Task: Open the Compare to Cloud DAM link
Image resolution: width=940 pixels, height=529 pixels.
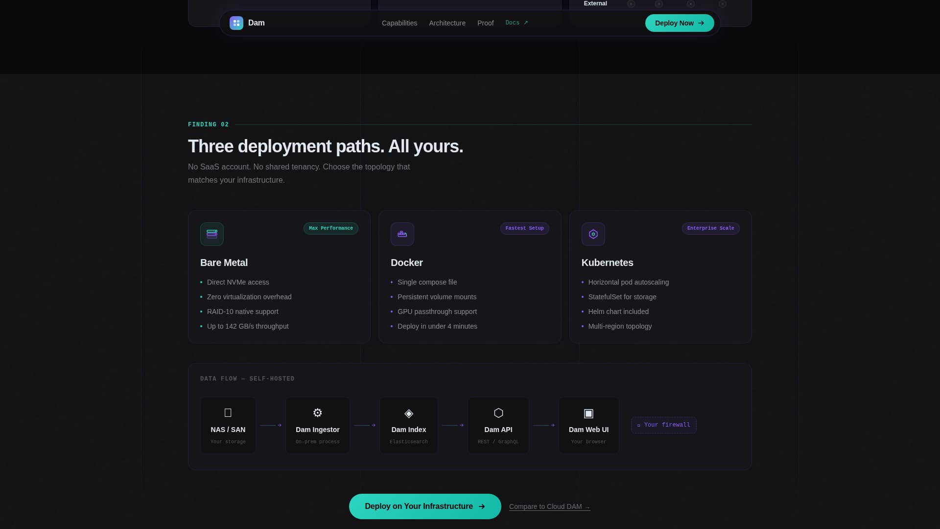Action: (550, 506)
